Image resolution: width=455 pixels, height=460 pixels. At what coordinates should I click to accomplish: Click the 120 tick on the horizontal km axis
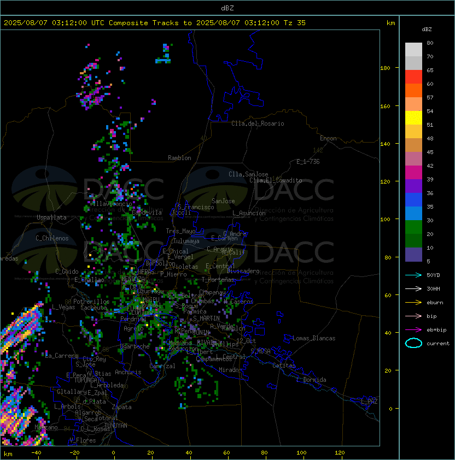340,453
